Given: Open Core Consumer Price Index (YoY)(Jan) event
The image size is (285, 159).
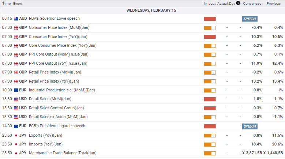Looking at the screenshot, I should [x=63, y=46].
